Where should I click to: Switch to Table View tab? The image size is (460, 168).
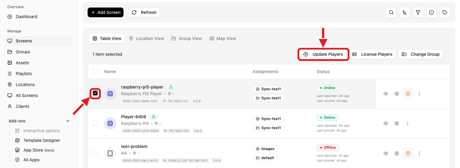107,38
